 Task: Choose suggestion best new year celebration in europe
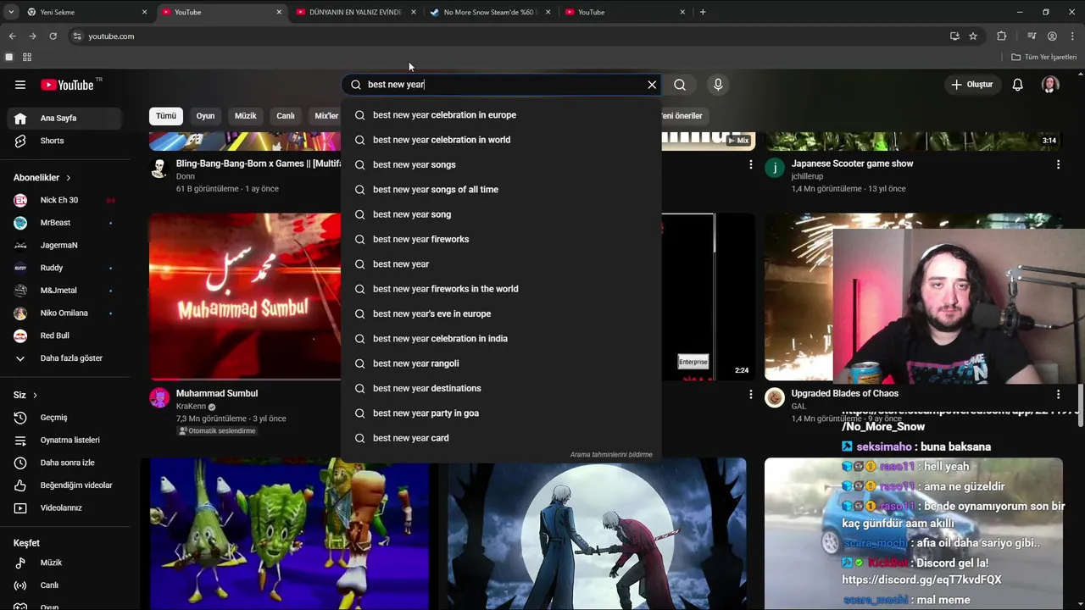[501, 115]
